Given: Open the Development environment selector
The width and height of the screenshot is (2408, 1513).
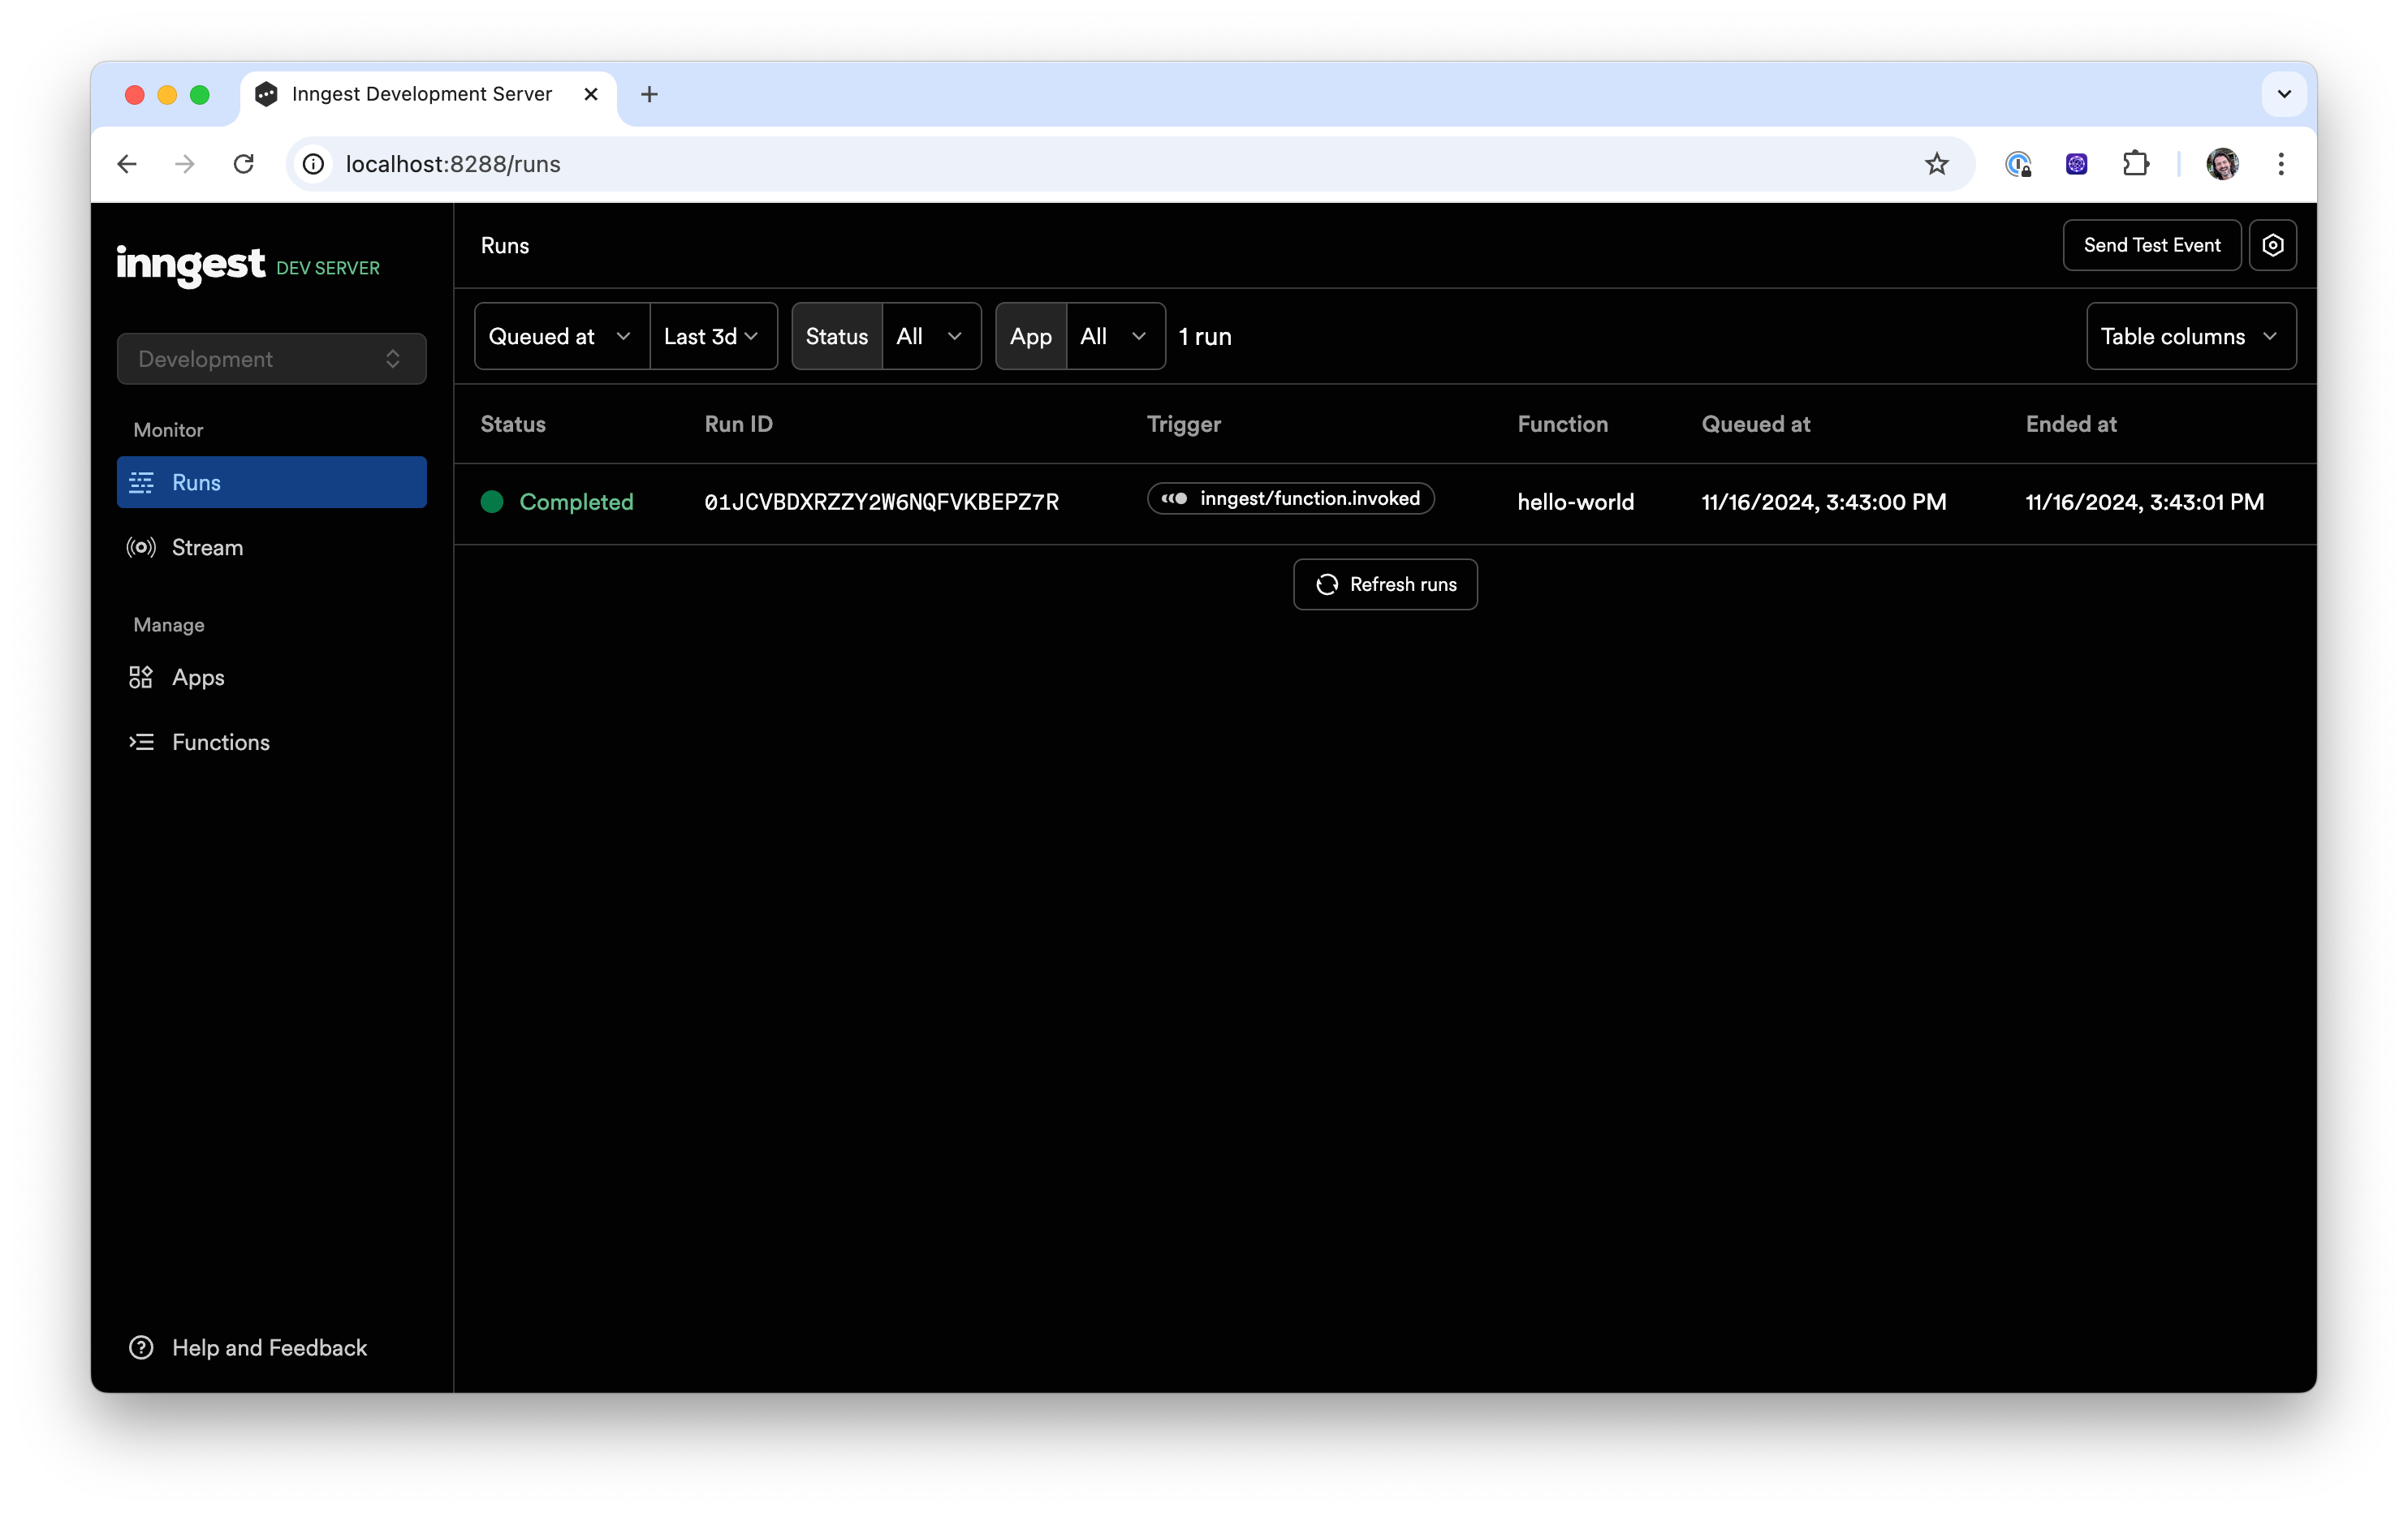Looking at the screenshot, I should [x=271, y=358].
